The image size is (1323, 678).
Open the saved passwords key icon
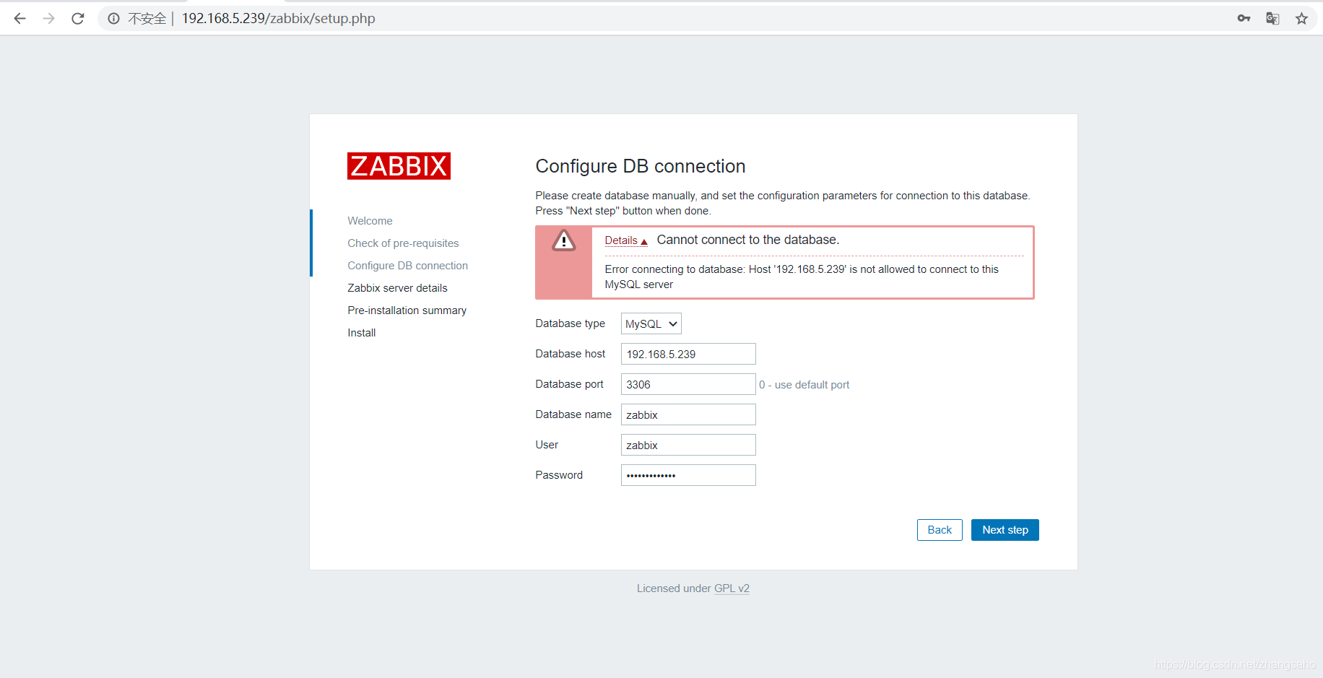(1244, 19)
